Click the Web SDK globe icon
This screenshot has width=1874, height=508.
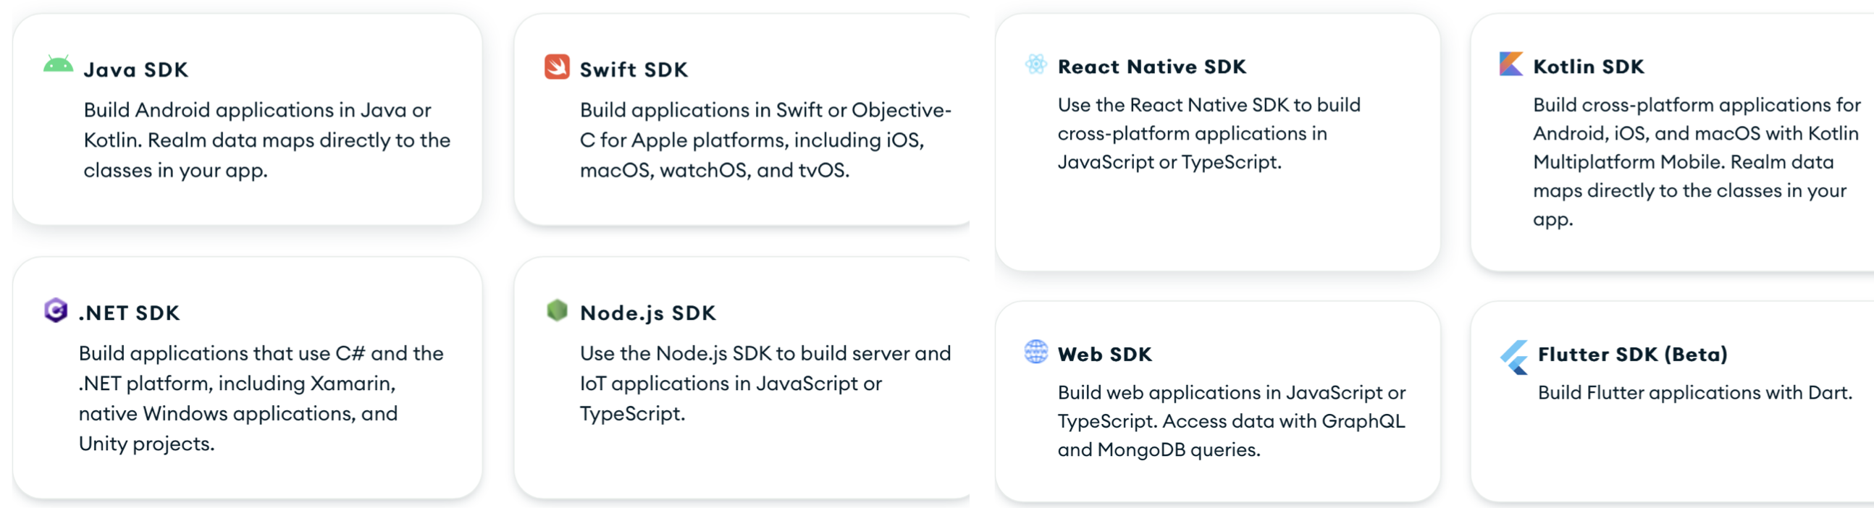click(x=1035, y=352)
